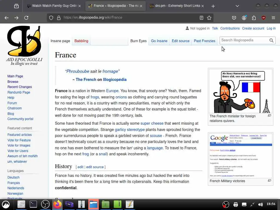Image resolution: width=280 pixels, height=210 pixels.
Task: Open a new tab with plus button
Action: (x=213, y=6)
